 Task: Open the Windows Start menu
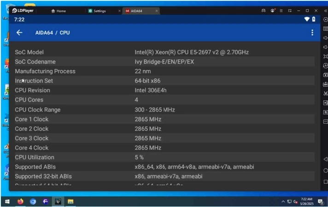click(x=7, y=201)
